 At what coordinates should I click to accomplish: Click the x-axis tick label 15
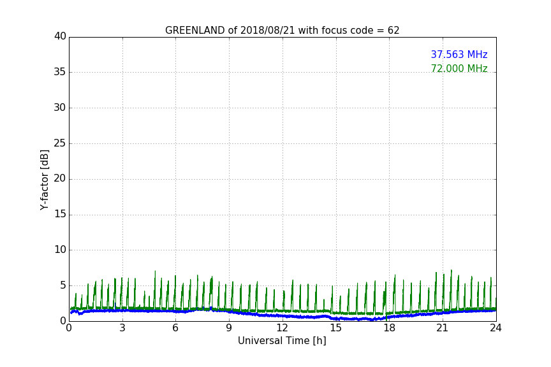pyautogui.click(x=336, y=328)
